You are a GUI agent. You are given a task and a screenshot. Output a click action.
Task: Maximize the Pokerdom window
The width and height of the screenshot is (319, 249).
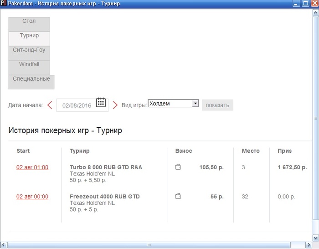pos(305,4)
